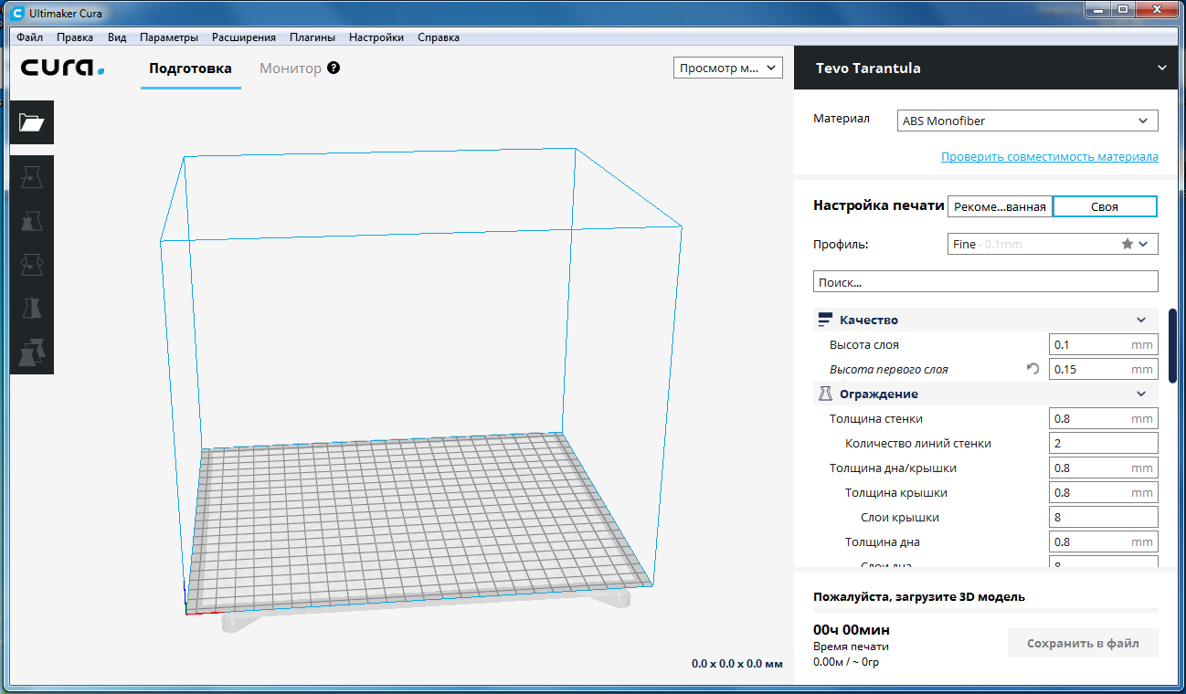The image size is (1186, 694).
Task: Open the Вид menu
Action: pos(117,37)
